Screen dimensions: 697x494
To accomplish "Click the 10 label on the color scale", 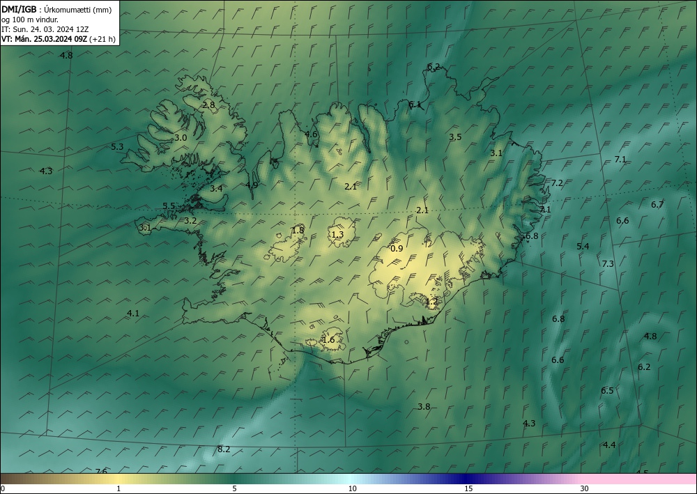I will click(x=352, y=489).
